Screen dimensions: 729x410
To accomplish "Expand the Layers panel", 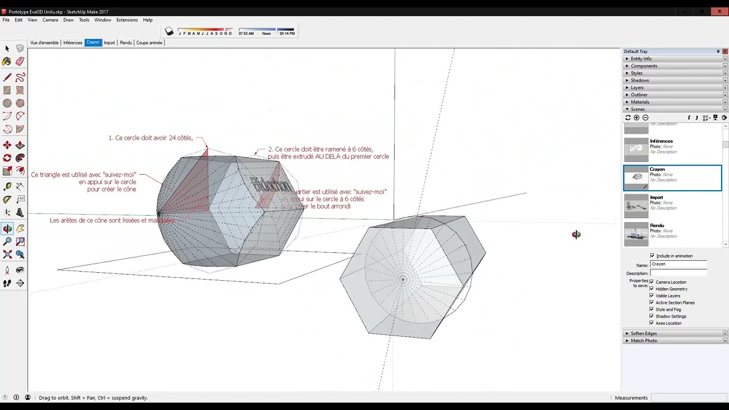I will click(672, 88).
